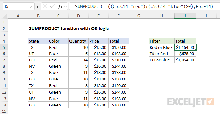The height and width of the screenshot is (114, 220).
Task: Click the 'Color' header cell
Action: click(58, 41)
